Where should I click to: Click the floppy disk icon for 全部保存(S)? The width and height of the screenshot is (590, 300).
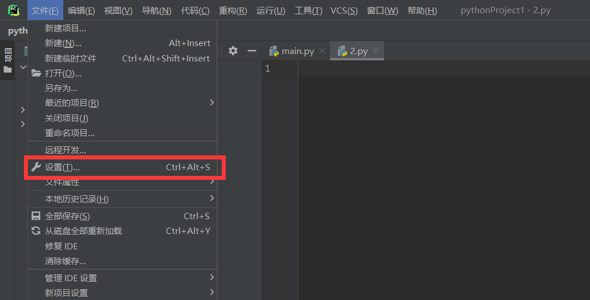(36, 216)
